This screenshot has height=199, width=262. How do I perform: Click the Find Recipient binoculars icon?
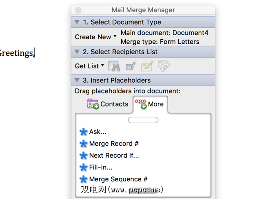point(113,66)
